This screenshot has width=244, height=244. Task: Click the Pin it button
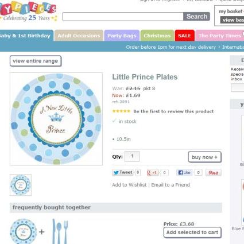tap(214, 173)
